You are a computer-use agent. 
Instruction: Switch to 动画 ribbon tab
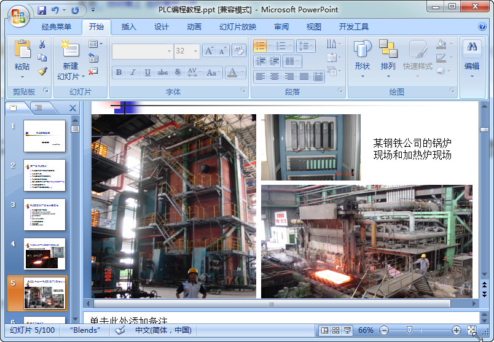tap(194, 27)
